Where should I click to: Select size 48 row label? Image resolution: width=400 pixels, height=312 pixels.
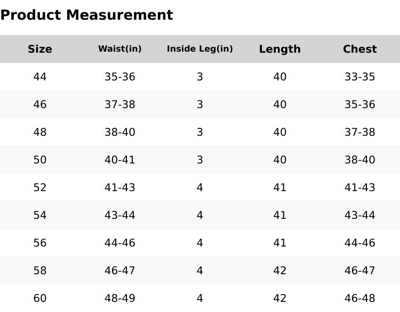click(x=40, y=132)
